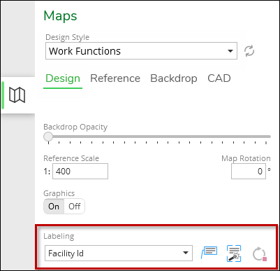The image size is (280, 271).
Task: Click the label placement callout icon
Action: (x=209, y=253)
